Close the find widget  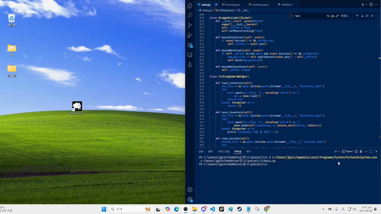tap(372, 16)
